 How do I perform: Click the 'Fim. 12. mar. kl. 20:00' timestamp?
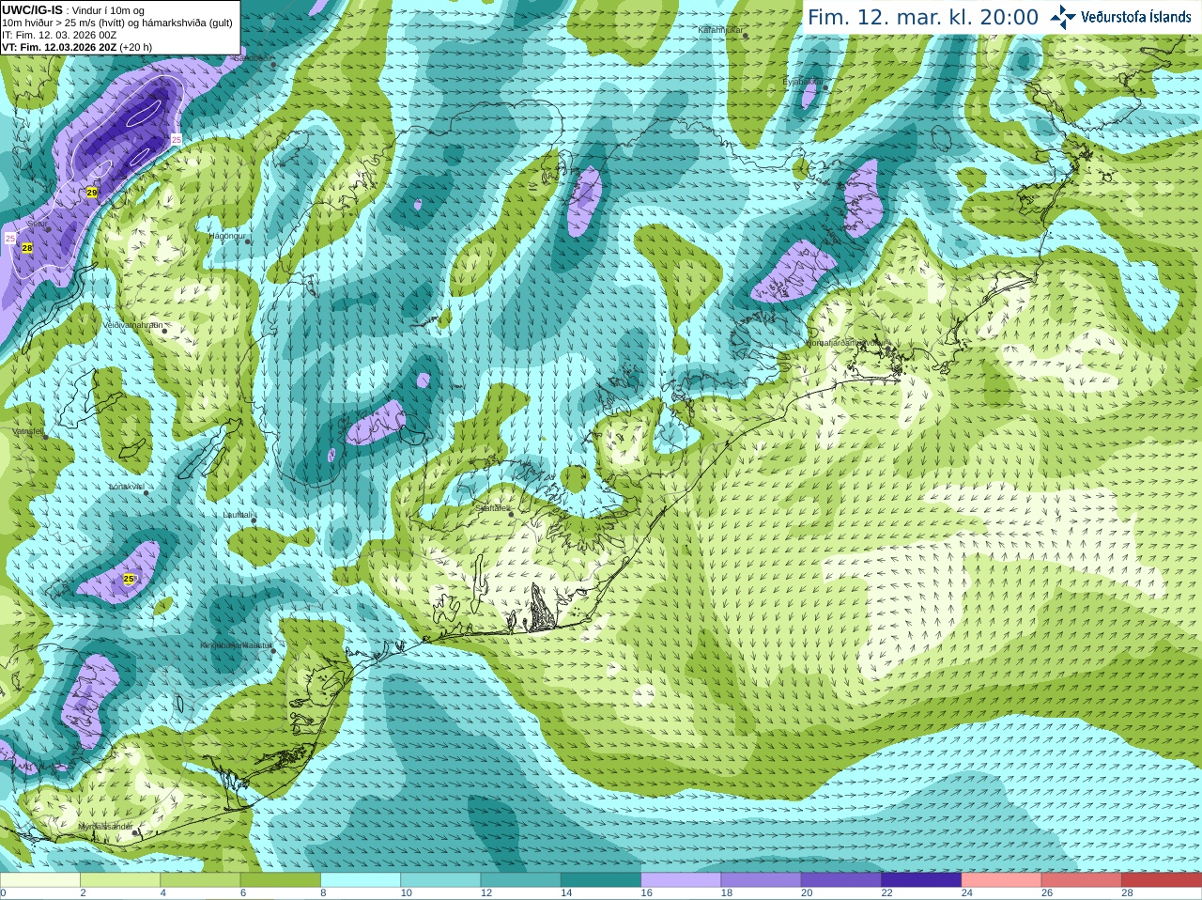pos(923,17)
